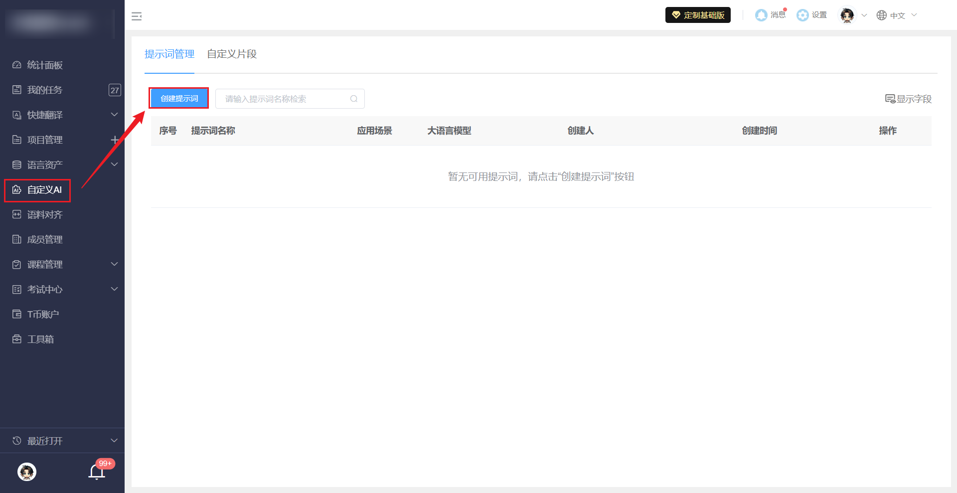Screen dimensions: 957x493
Task: Expand the 快捷翻译 submenu
Action: tap(114, 115)
